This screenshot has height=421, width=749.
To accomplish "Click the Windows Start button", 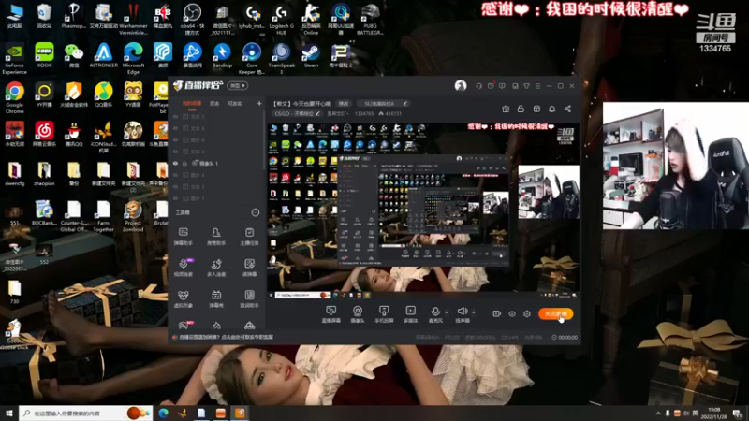I will [x=9, y=413].
